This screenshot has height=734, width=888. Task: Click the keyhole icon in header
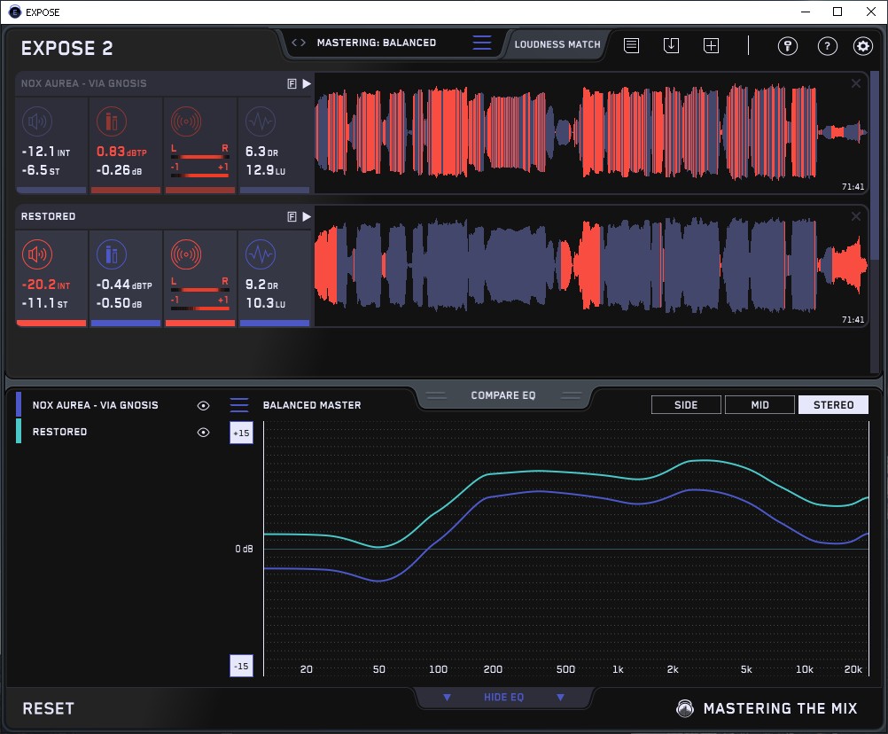pyautogui.click(x=788, y=46)
